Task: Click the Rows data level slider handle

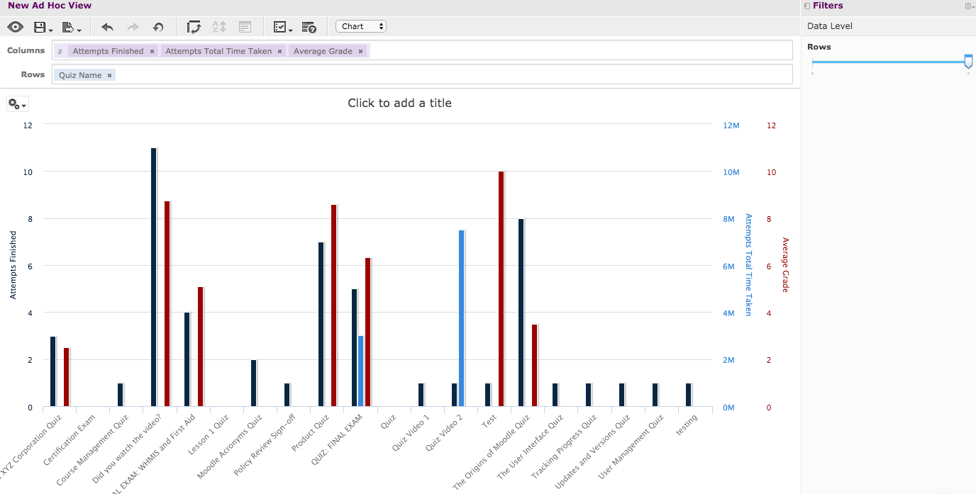Action: [968, 62]
